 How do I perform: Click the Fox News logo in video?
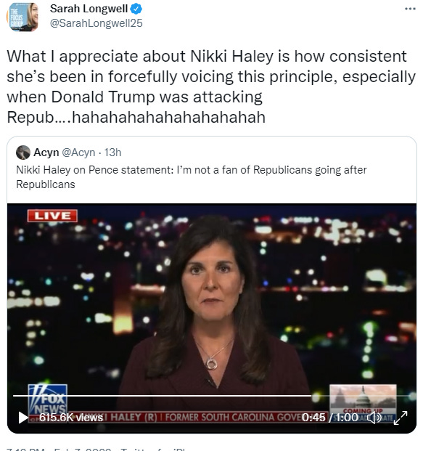coord(48,399)
